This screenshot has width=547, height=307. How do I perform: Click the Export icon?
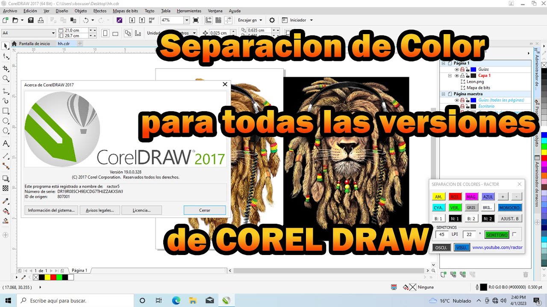pos(141,20)
